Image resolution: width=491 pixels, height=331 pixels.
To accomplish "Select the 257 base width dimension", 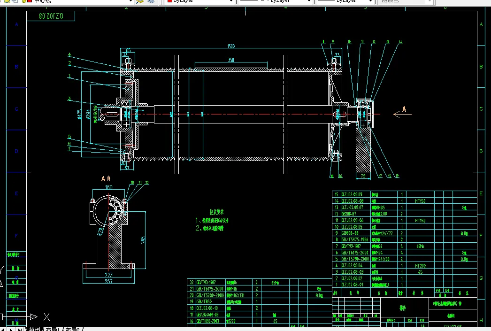I will pyautogui.click(x=108, y=281).
